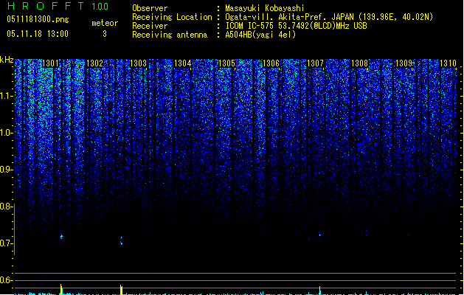Click the 1310 time marker
Screen dimensions: 464x295
448,63
